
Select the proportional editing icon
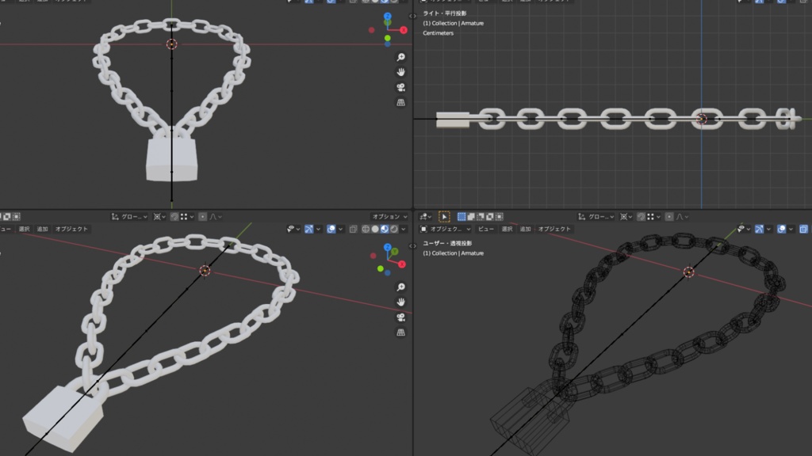pos(201,215)
